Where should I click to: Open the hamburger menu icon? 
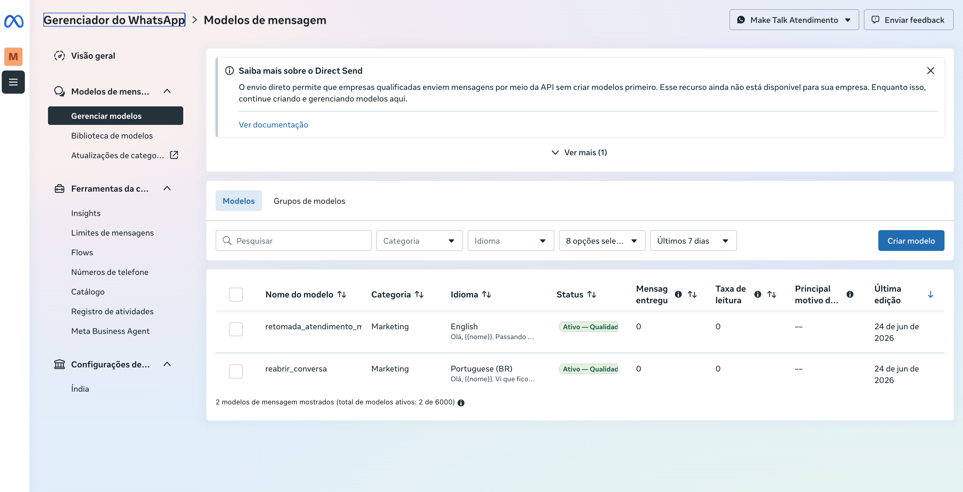tap(14, 82)
